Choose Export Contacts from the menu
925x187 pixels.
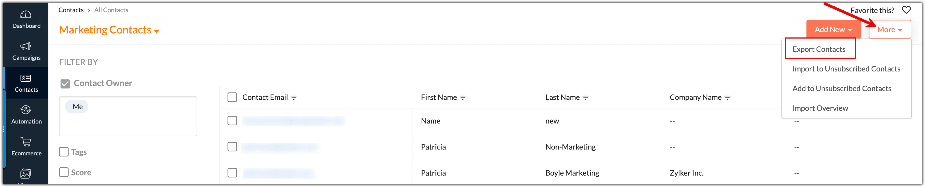819,49
